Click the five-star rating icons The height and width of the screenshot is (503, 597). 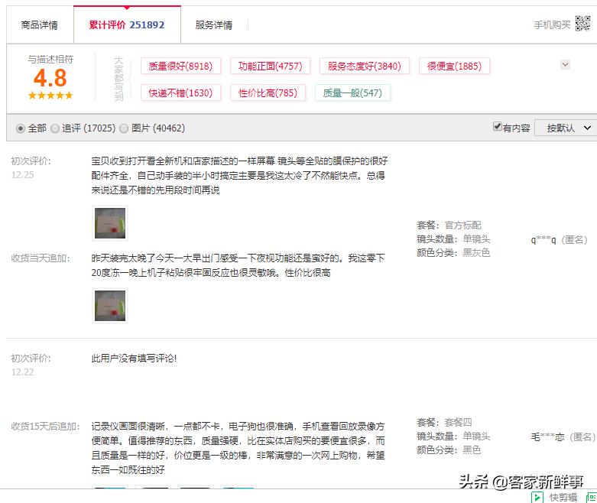click(x=50, y=96)
